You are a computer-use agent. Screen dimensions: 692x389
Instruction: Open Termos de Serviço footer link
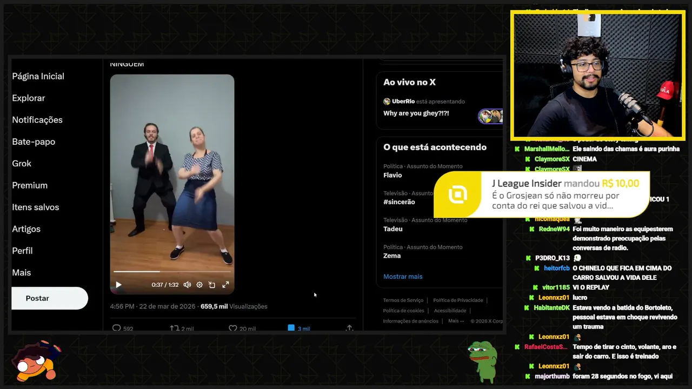click(x=403, y=300)
